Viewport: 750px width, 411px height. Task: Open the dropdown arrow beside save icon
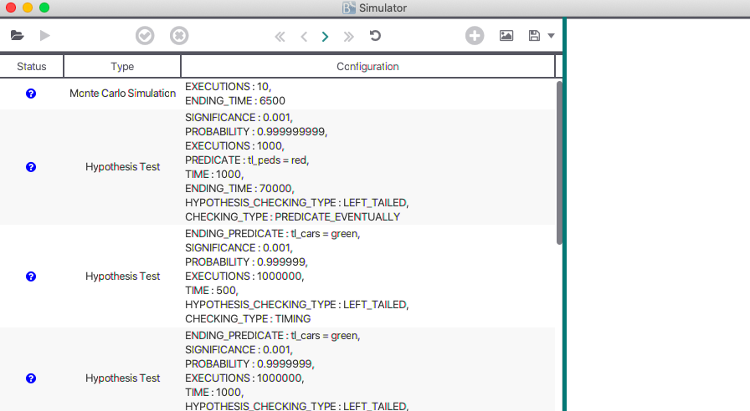click(x=551, y=36)
